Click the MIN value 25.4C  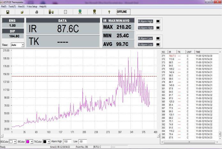(123, 36)
